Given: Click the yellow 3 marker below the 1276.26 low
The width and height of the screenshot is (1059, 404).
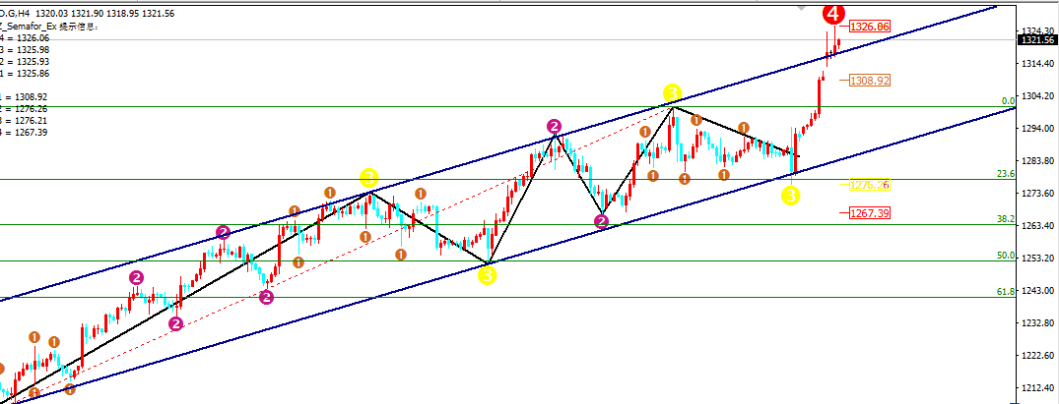Looking at the screenshot, I should [x=791, y=197].
